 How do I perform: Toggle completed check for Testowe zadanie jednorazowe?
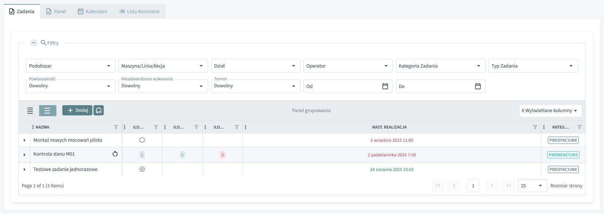click(x=142, y=169)
